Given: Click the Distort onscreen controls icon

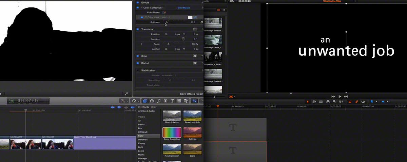Looking at the screenshot, I should pyautogui.click(x=195, y=63).
